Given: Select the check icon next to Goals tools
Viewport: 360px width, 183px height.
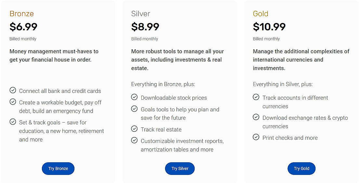Looking at the screenshot, I should pos(134,109).
